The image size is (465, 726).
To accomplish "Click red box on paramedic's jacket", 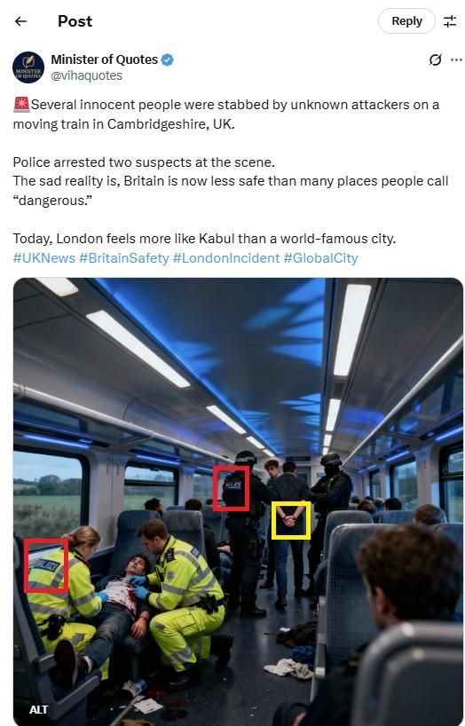I will point(46,565).
